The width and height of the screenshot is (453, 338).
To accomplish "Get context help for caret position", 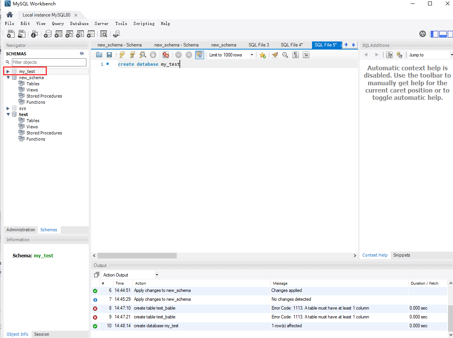I will (x=390, y=55).
